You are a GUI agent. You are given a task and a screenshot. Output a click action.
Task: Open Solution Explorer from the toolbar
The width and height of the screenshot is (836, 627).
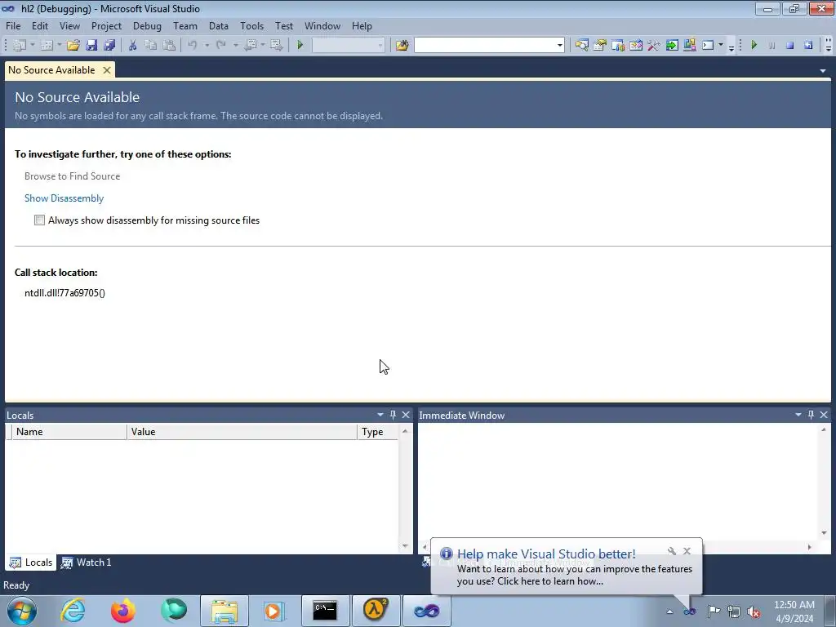pyautogui.click(x=581, y=46)
